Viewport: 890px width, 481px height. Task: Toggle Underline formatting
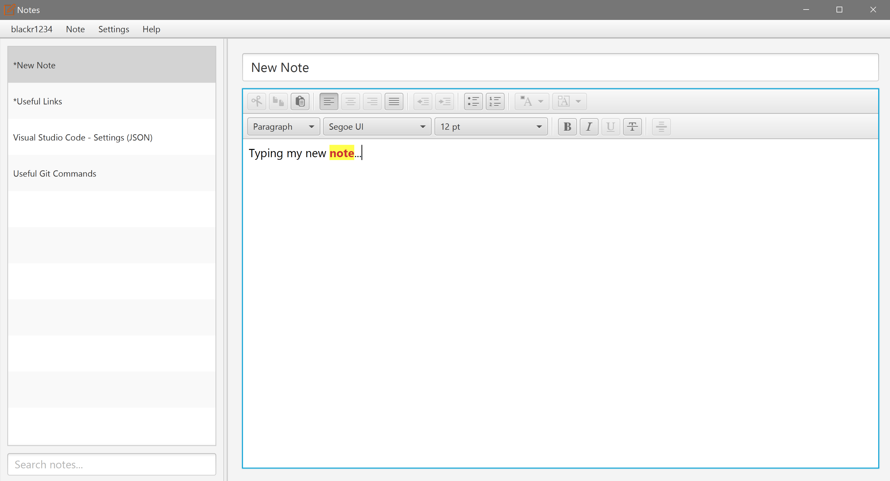tap(610, 127)
